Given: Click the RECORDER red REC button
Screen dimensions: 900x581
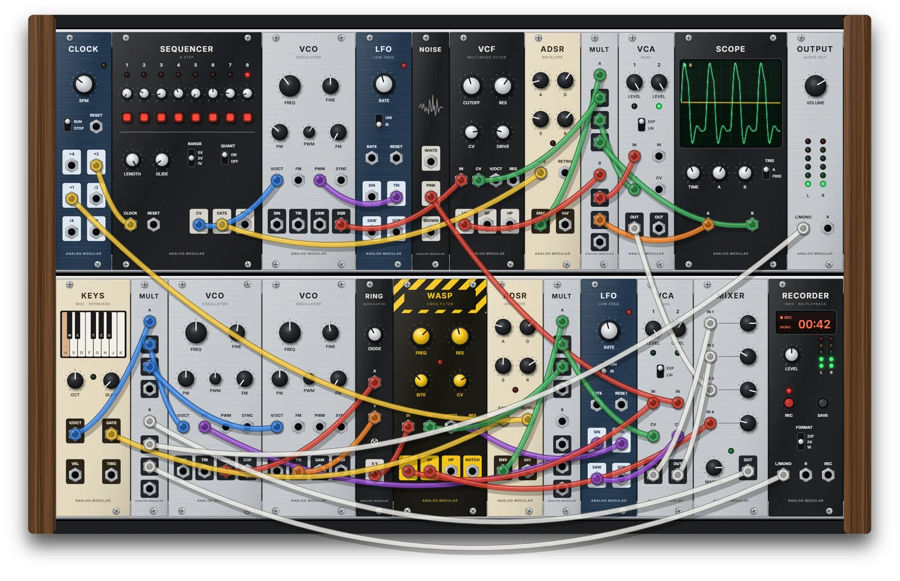Looking at the screenshot, I should [x=789, y=403].
